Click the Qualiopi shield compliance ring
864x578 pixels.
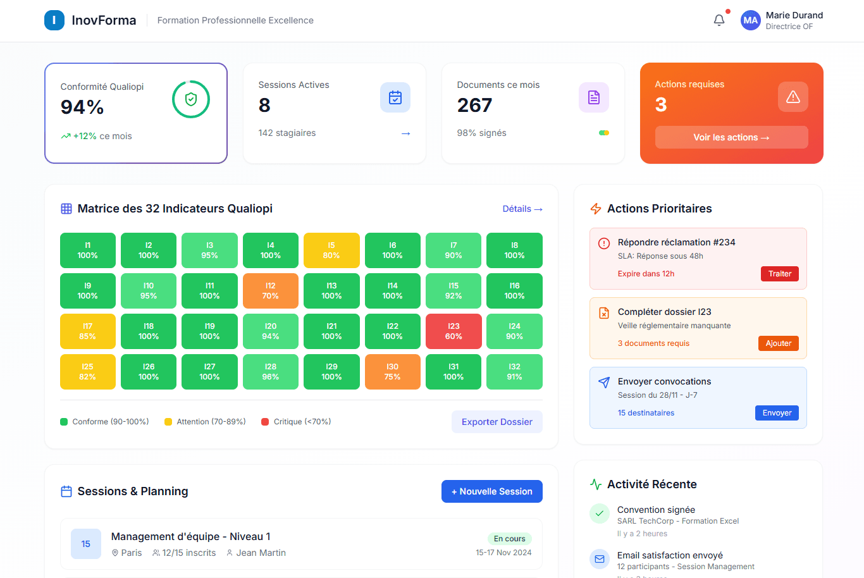(x=191, y=99)
